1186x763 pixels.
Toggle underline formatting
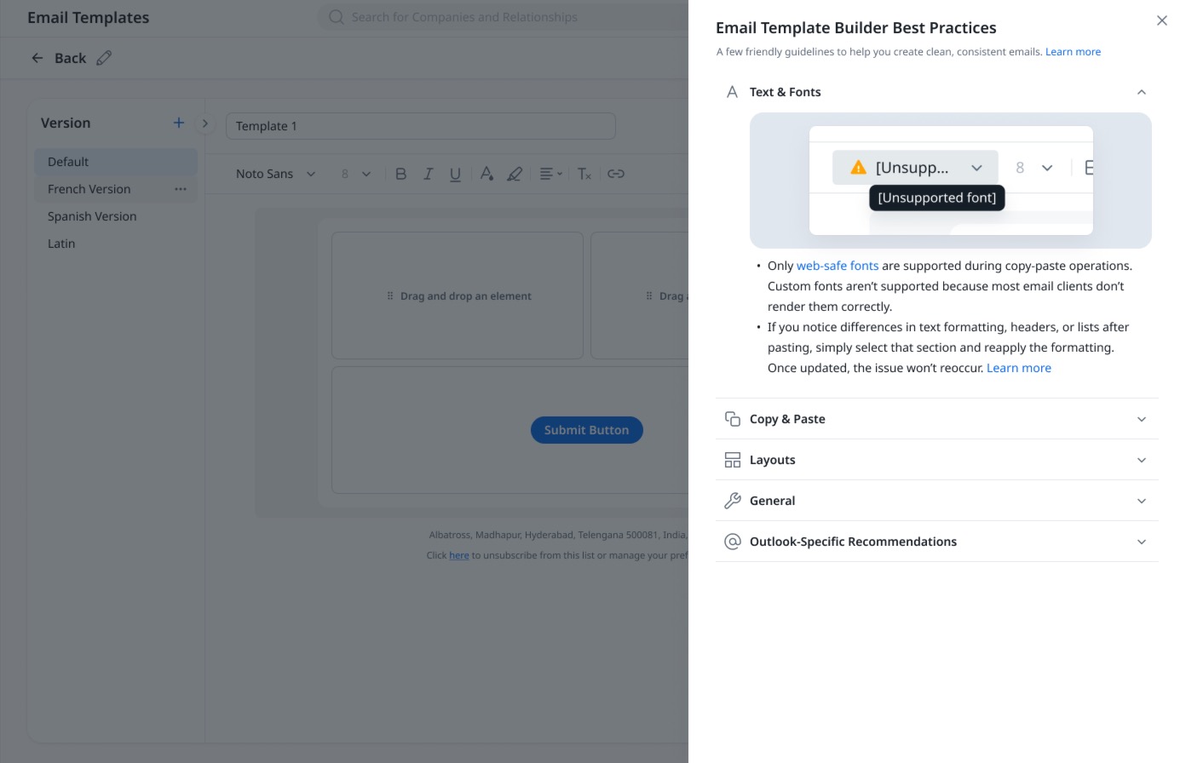coord(455,174)
